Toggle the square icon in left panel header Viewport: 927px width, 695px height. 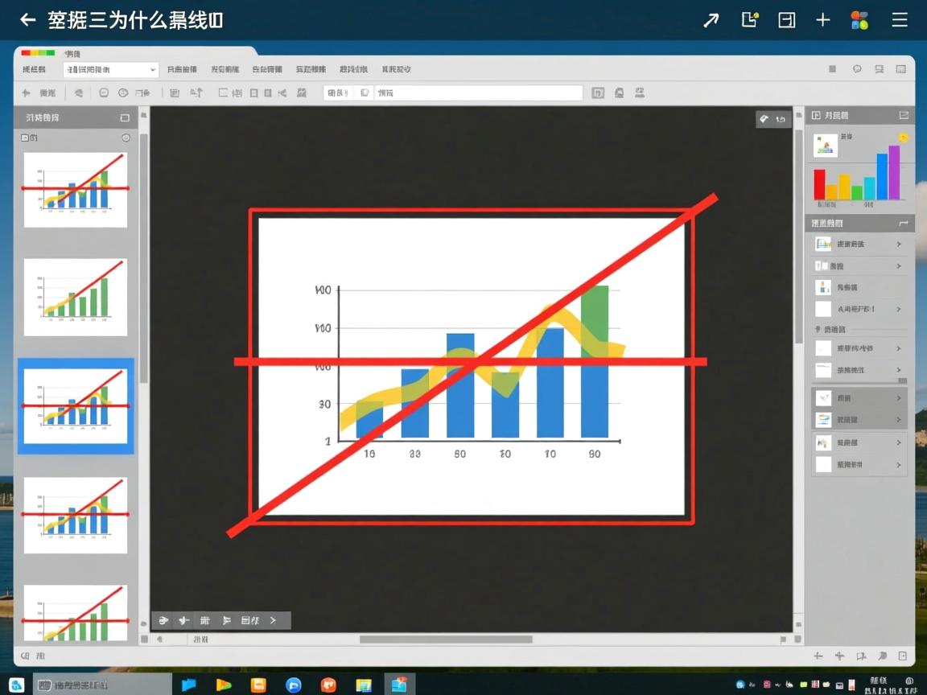[x=124, y=117]
